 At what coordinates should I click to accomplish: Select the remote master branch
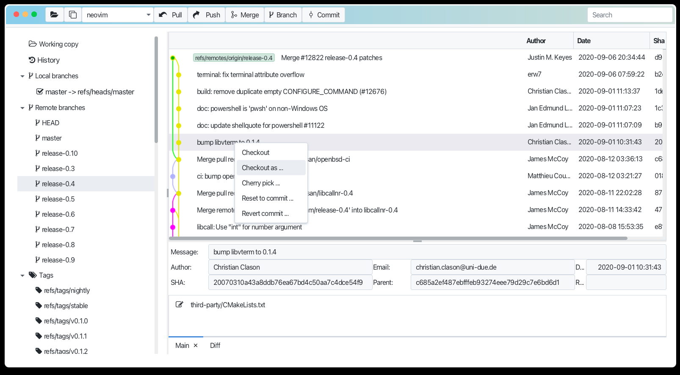(49, 138)
